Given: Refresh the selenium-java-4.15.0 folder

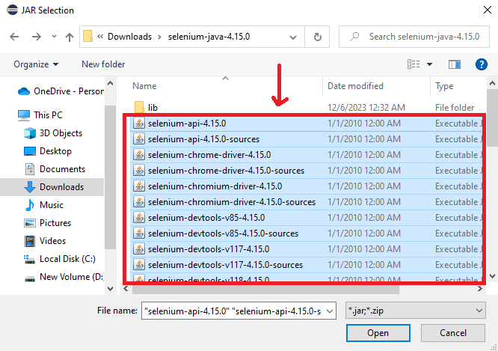Looking at the screenshot, I should coord(318,37).
